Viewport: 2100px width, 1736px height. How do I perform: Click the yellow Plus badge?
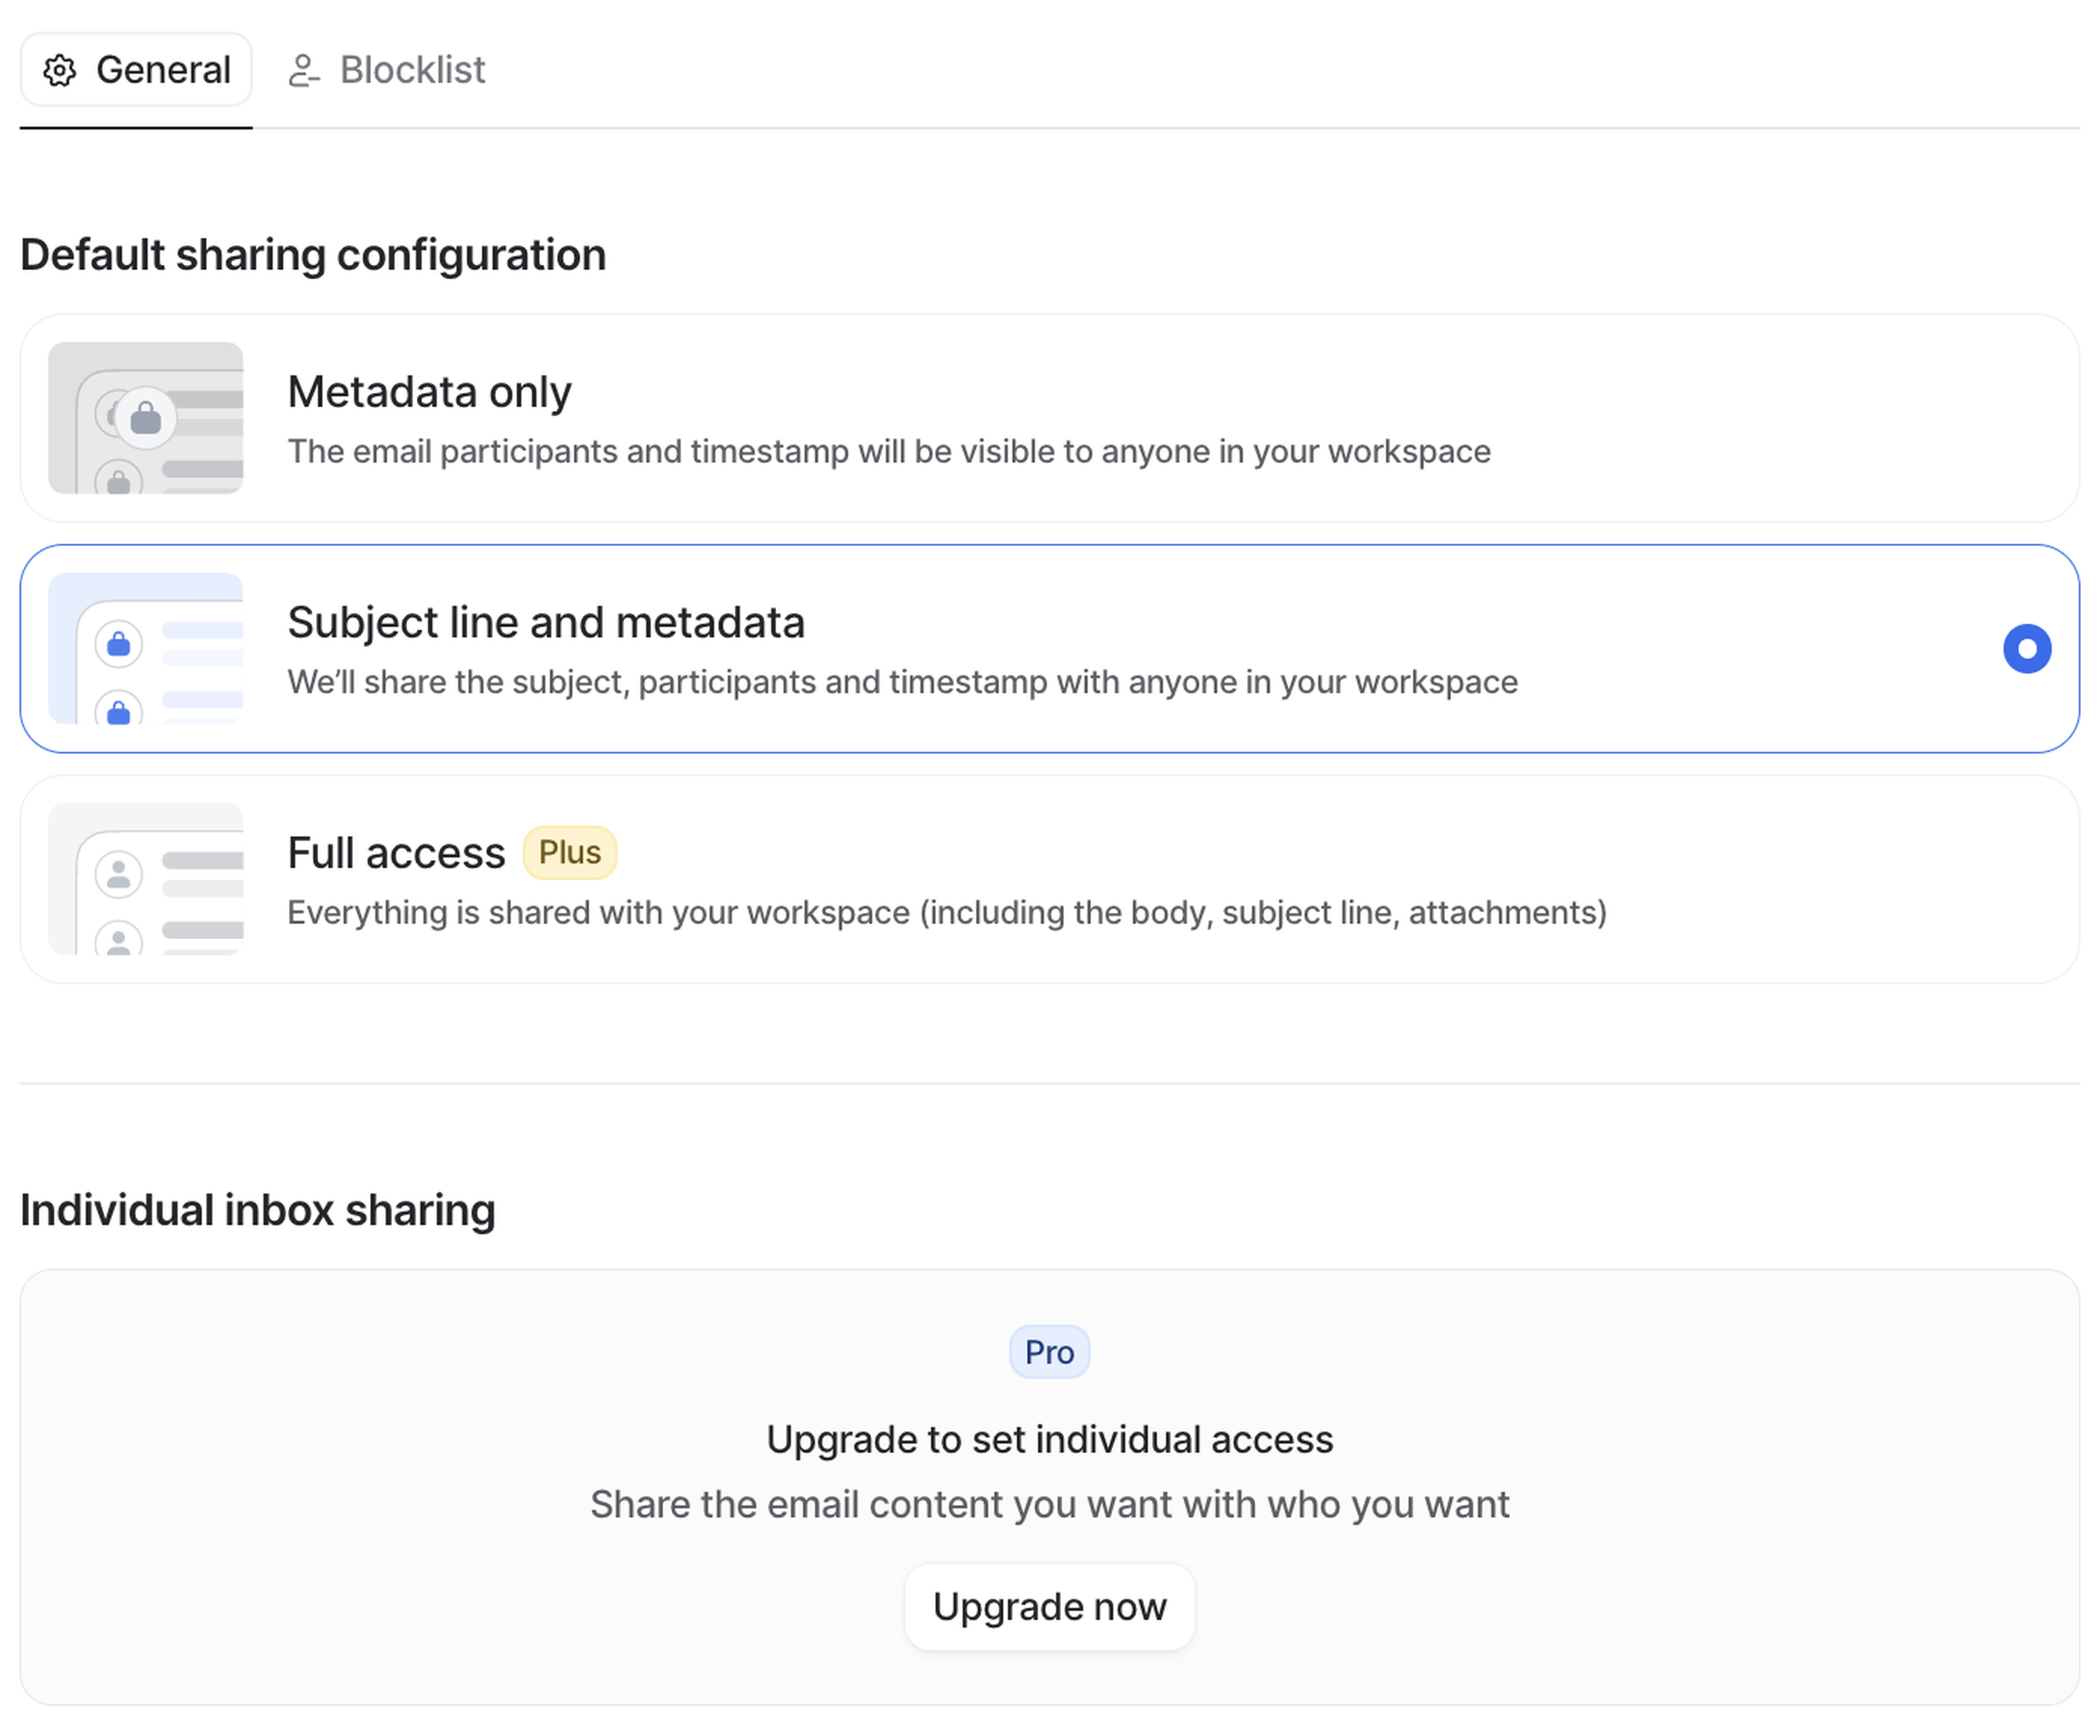pyautogui.click(x=569, y=852)
